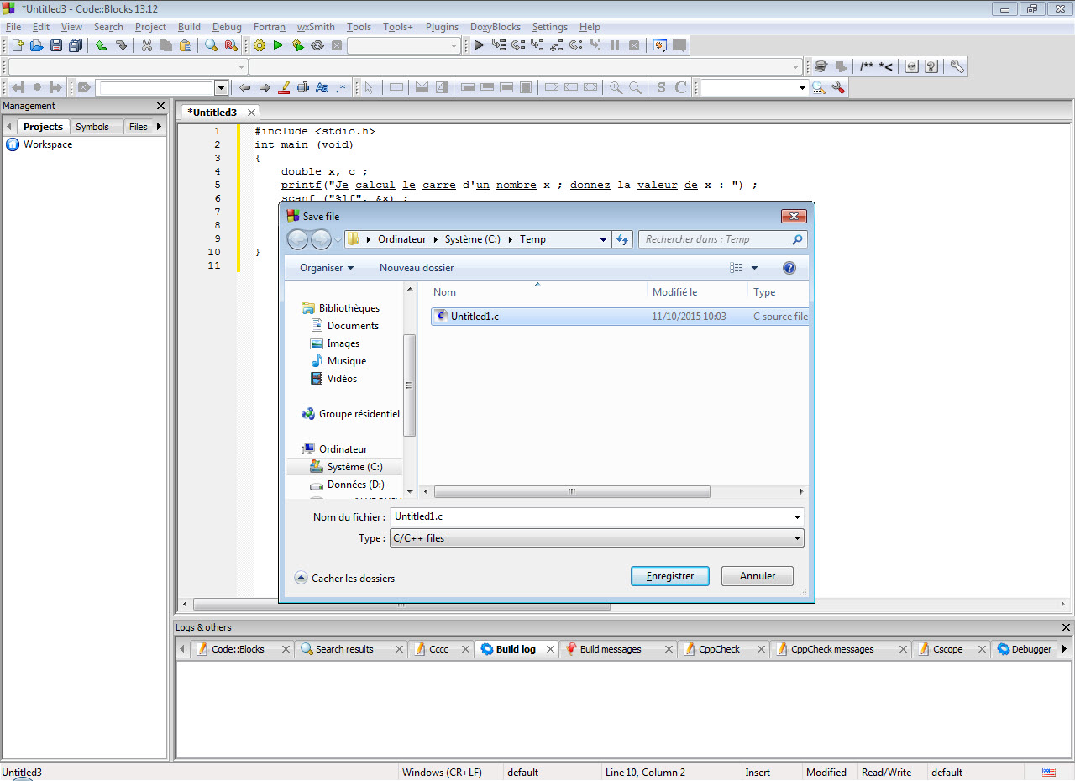This screenshot has width=1075, height=781.
Task: Open the Nom du fichier dropdown arrow
Action: click(x=797, y=517)
